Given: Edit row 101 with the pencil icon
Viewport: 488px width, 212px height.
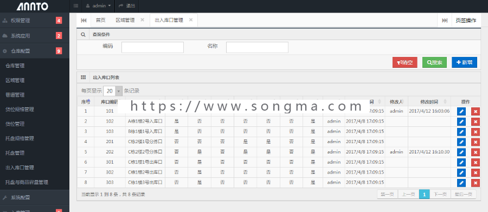Looking at the screenshot, I should pos(461,112).
